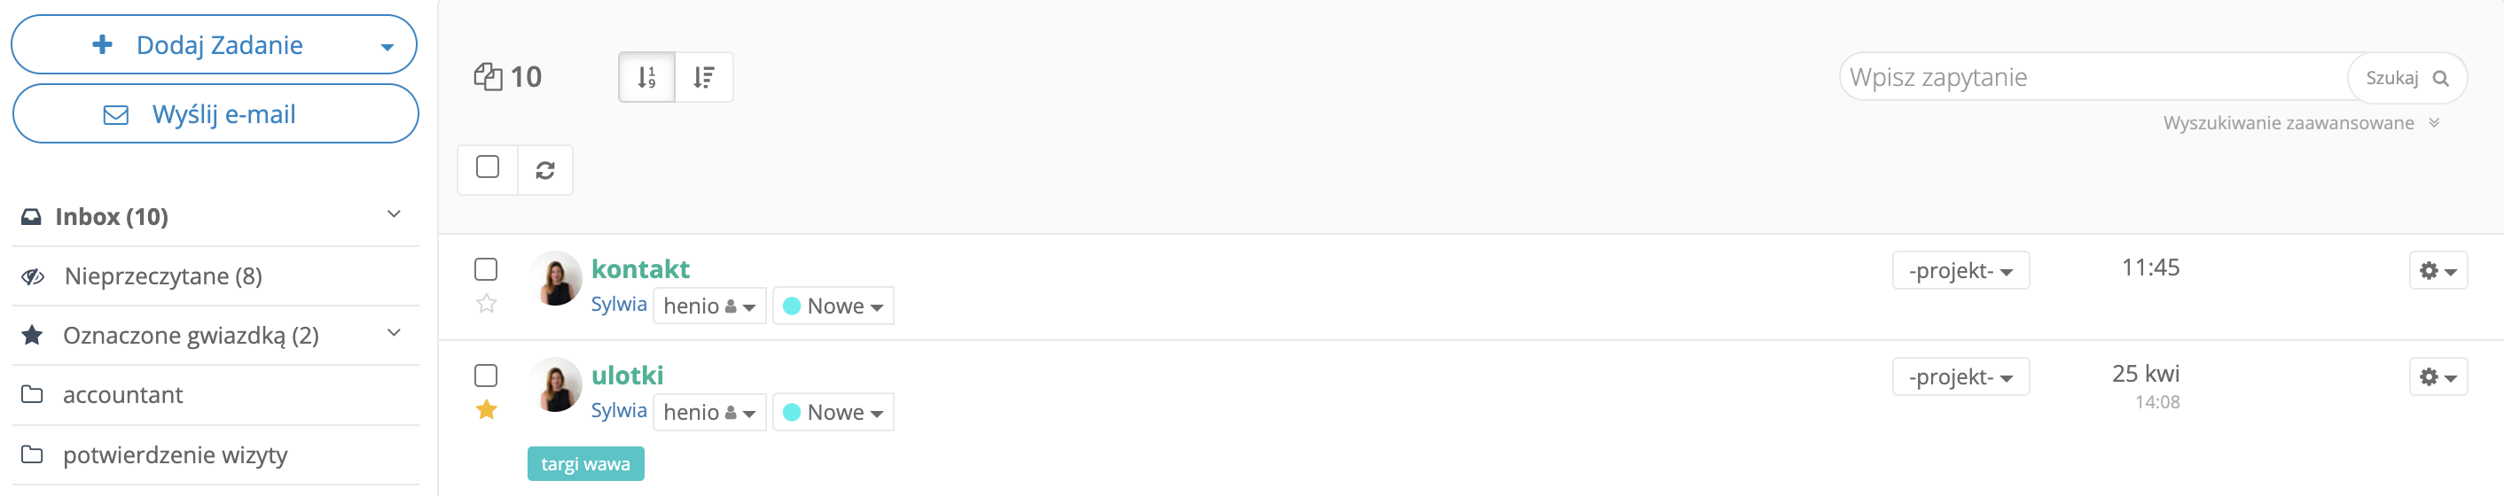Click the targi wawa tag label

585,464
